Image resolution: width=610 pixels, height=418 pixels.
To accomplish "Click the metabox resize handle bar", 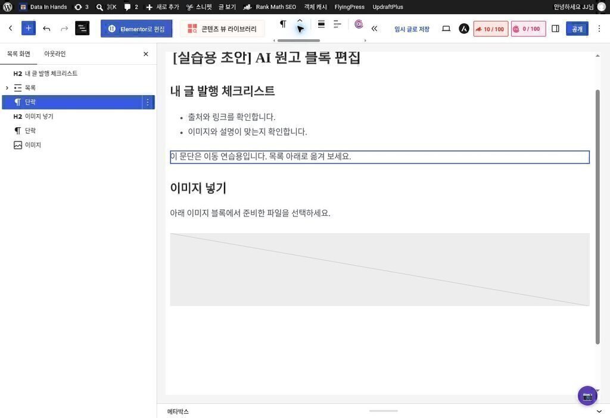I will (384, 411).
